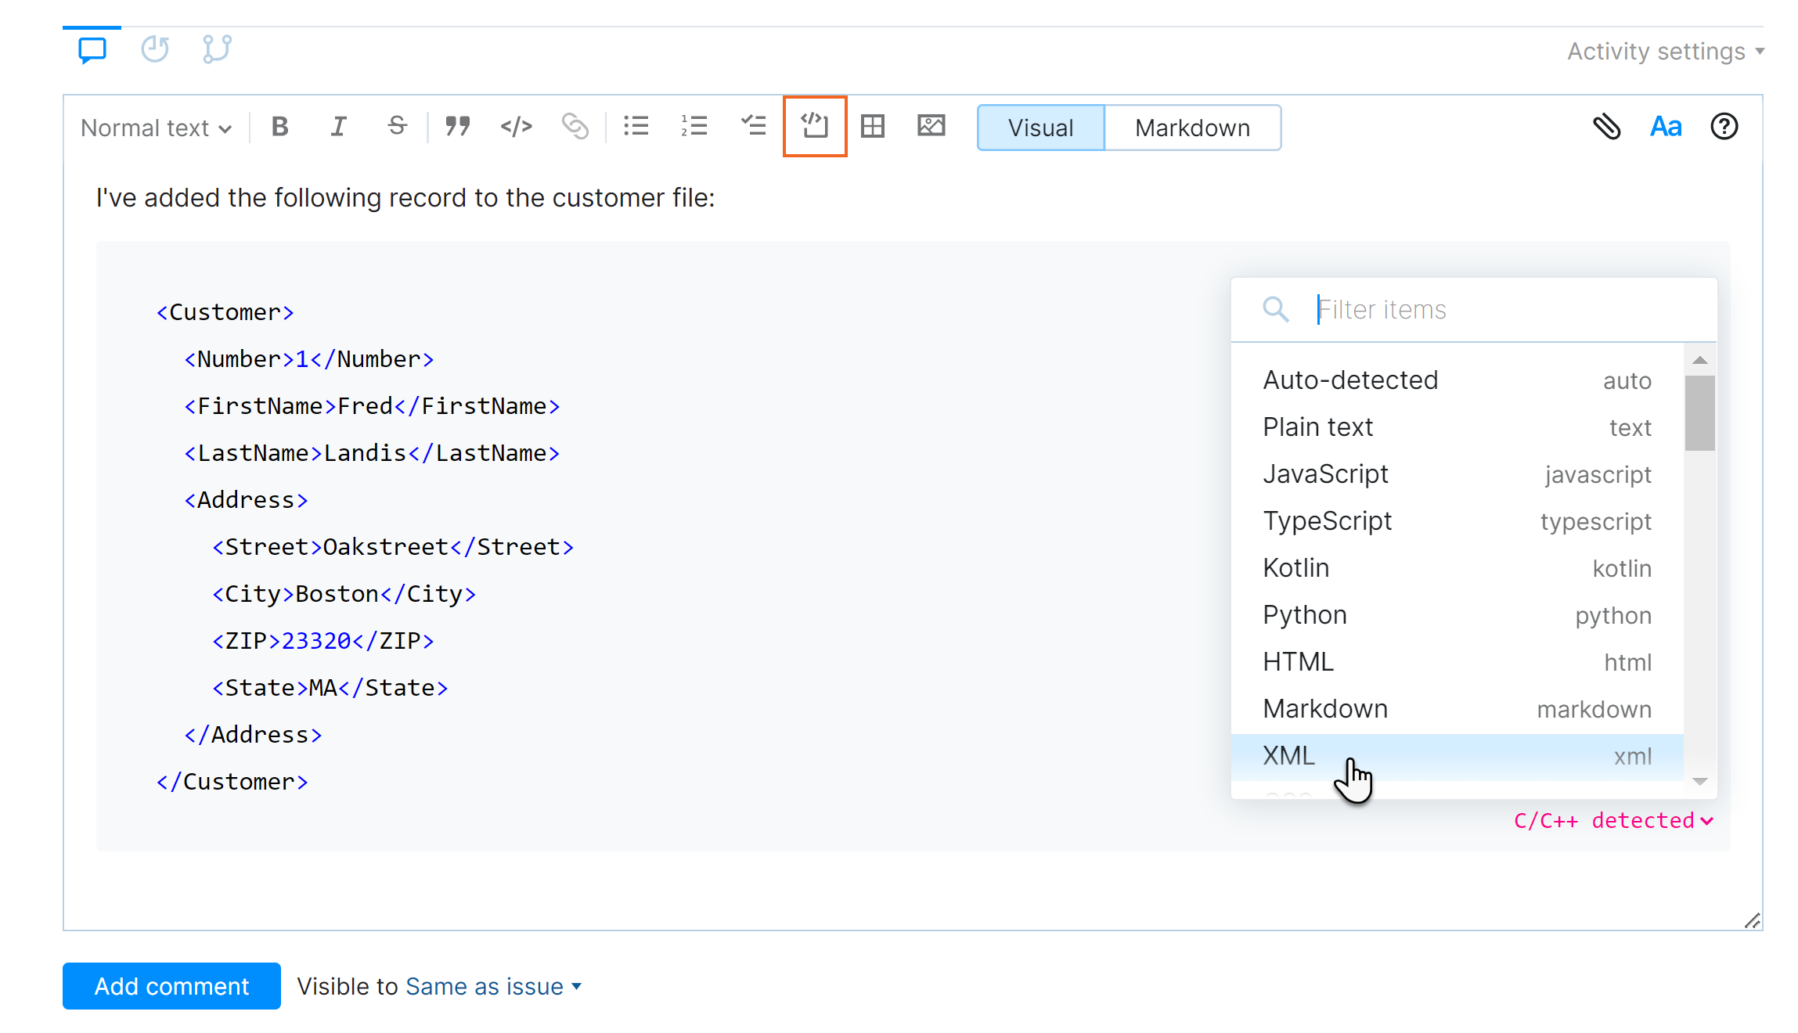Image resolution: width=1798 pixels, height=1033 pixels.
Task: Open the Same as issue visibility link
Action: pyautogui.click(x=493, y=986)
